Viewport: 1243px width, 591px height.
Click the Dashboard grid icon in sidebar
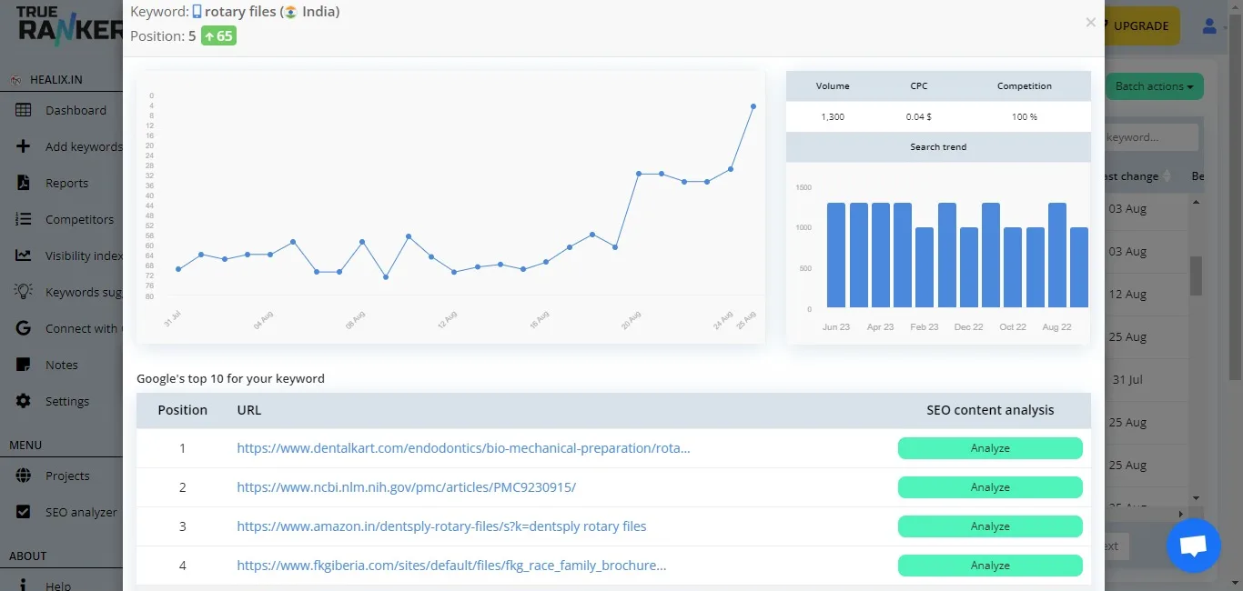(24, 110)
